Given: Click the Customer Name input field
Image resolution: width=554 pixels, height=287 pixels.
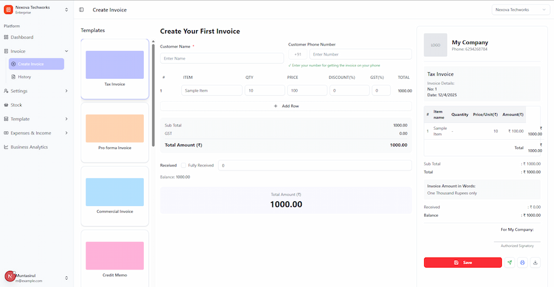Looking at the screenshot, I should tap(222, 58).
